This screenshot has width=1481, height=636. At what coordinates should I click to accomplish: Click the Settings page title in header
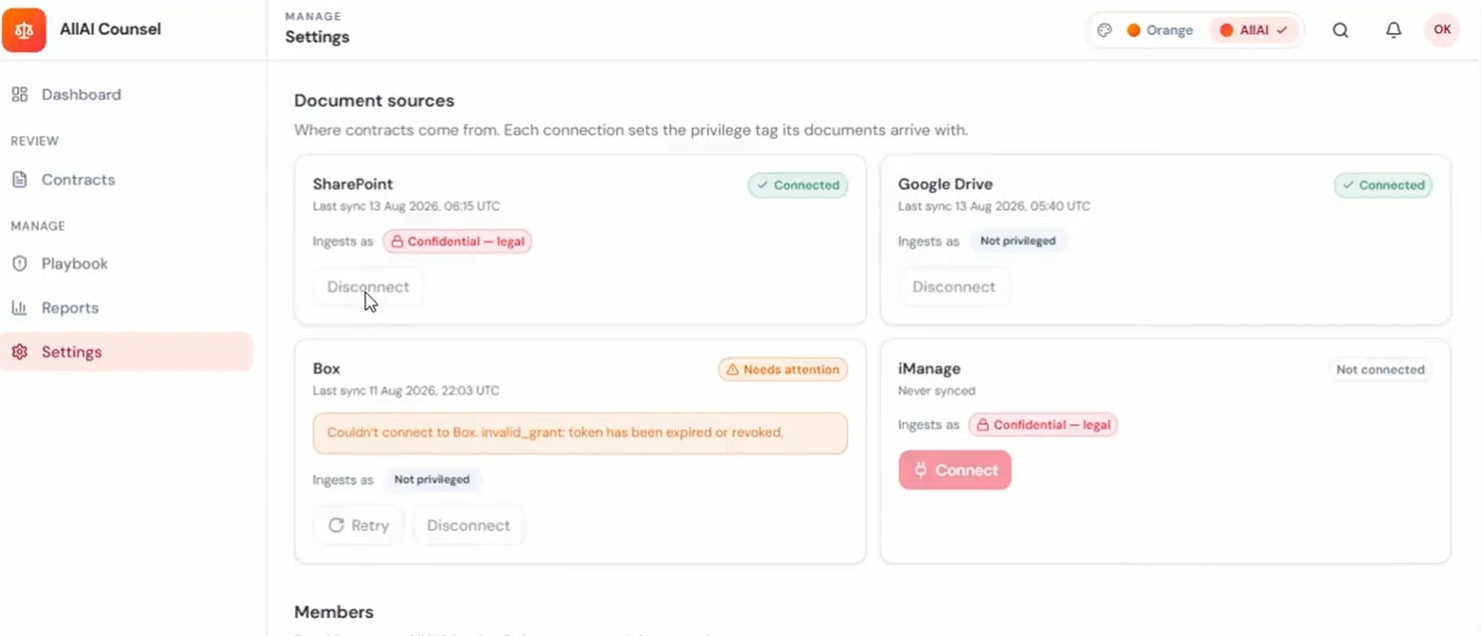(x=317, y=37)
